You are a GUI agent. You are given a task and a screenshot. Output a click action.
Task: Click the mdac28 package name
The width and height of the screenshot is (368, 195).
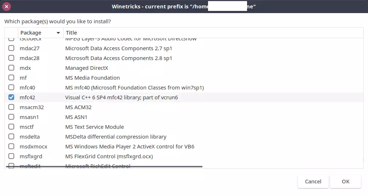point(30,58)
